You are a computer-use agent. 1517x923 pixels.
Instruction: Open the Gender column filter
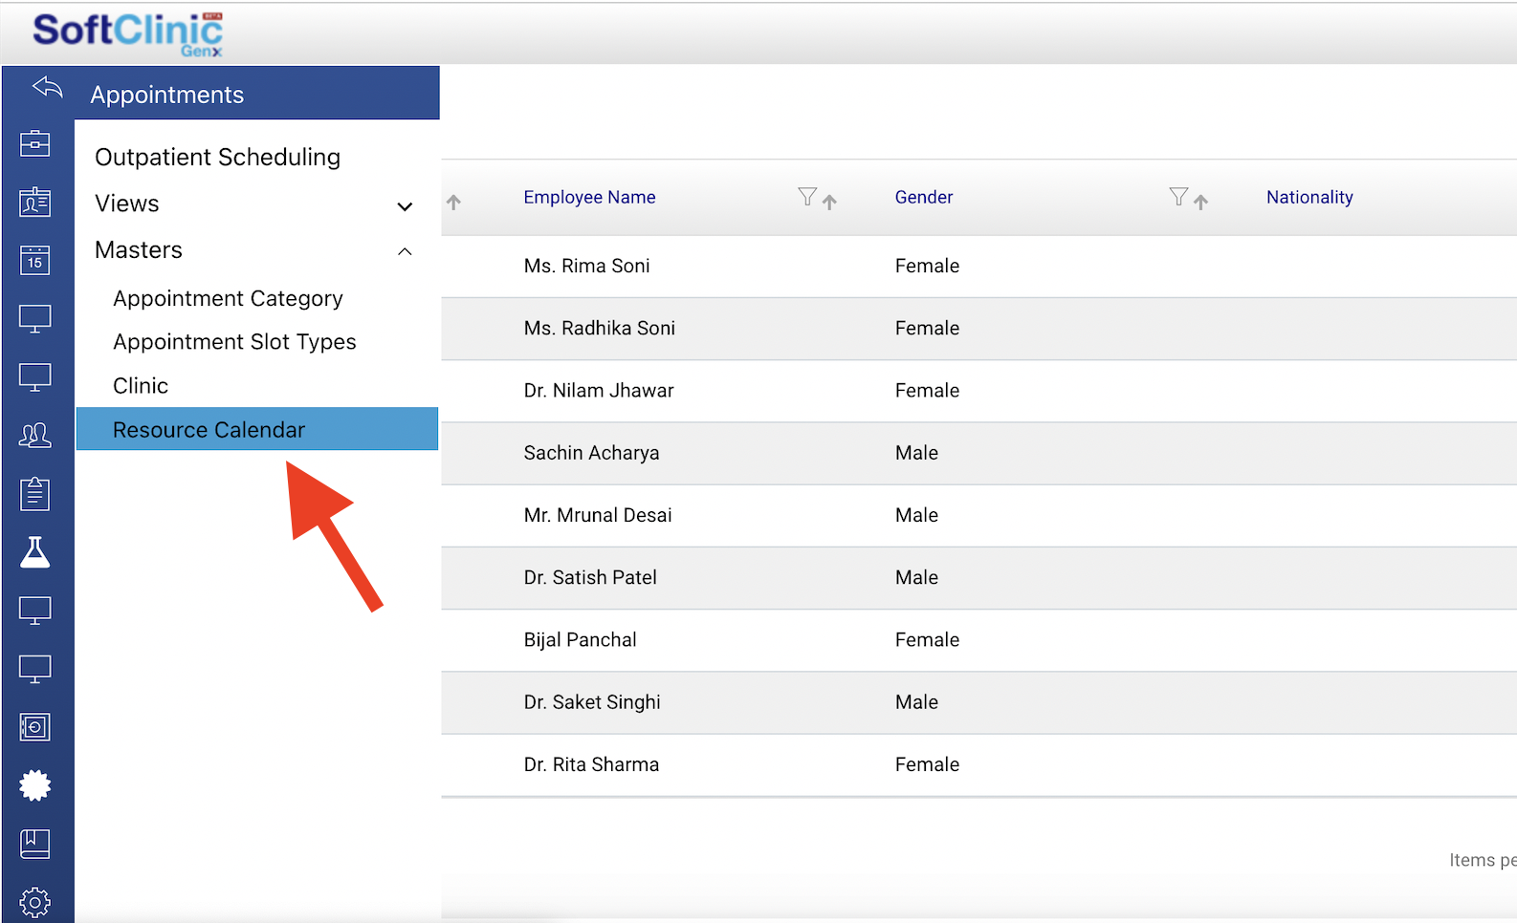click(x=1178, y=197)
